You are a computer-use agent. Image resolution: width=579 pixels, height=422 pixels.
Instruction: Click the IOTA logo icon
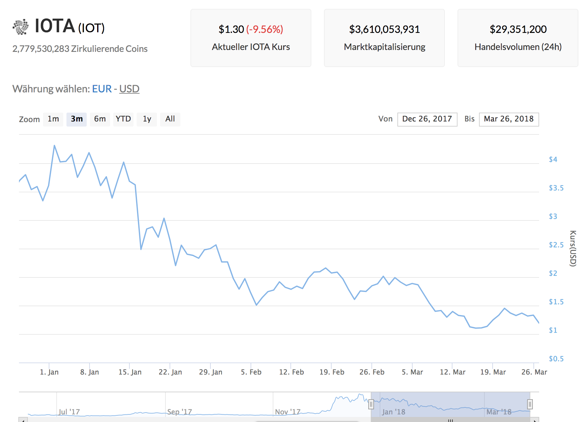tap(21, 27)
